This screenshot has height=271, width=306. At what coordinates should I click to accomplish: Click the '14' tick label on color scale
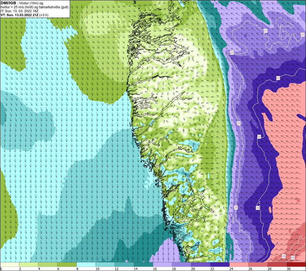[x=136, y=269]
